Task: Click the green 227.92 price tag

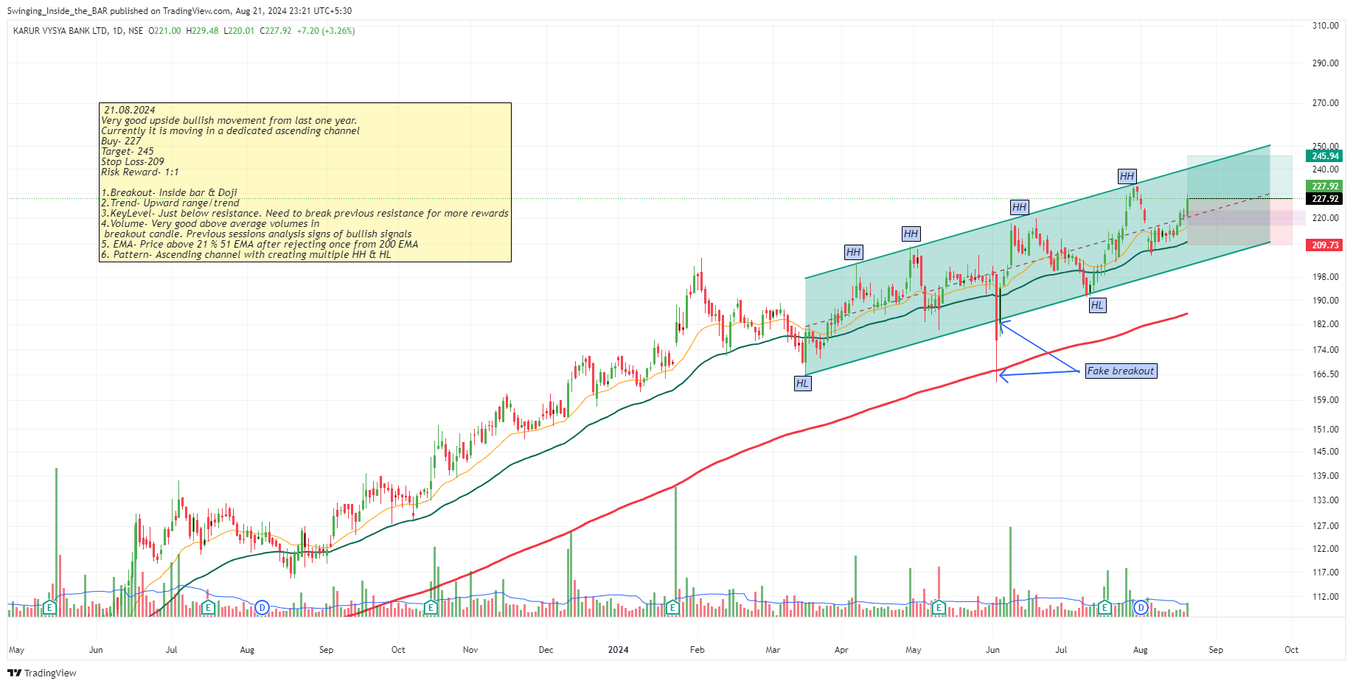Action: 1324,186
